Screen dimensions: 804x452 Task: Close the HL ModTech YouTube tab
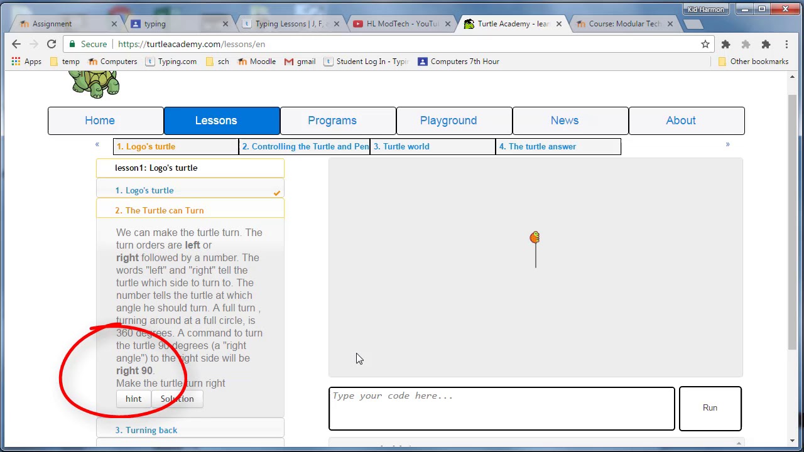(x=448, y=24)
